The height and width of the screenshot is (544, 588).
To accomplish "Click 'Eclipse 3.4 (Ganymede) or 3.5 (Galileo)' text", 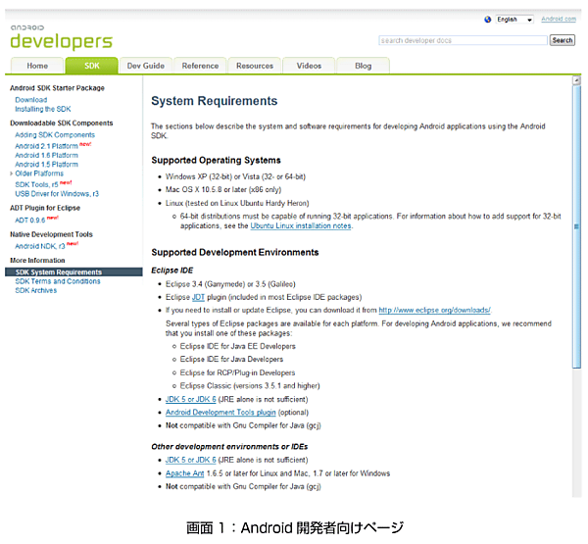I will coord(230,284).
